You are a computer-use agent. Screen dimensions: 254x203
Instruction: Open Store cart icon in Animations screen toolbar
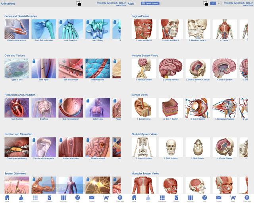coord(106,198)
